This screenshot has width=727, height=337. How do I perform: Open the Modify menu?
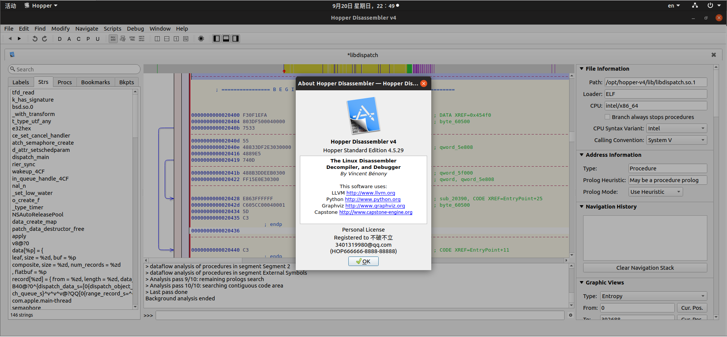pyautogui.click(x=61, y=29)
